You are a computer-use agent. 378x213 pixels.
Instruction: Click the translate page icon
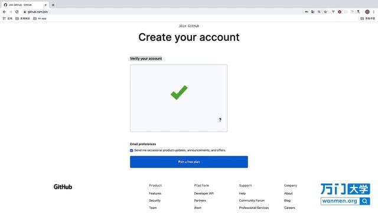click(312, 12)
